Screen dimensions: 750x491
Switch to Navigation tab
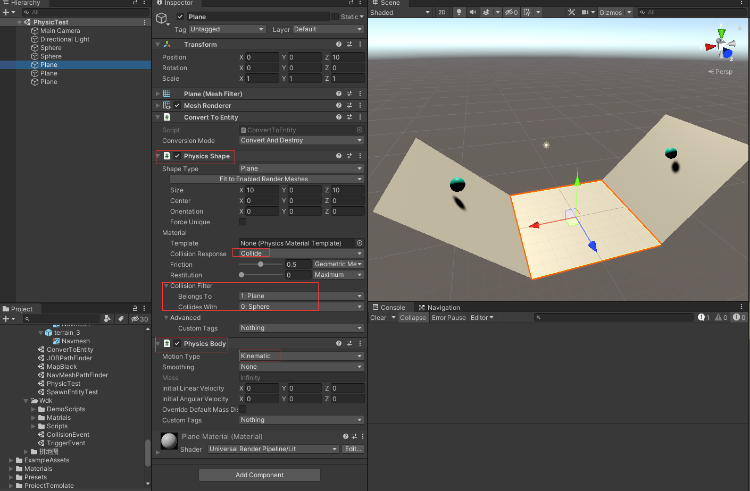(439, 308)
